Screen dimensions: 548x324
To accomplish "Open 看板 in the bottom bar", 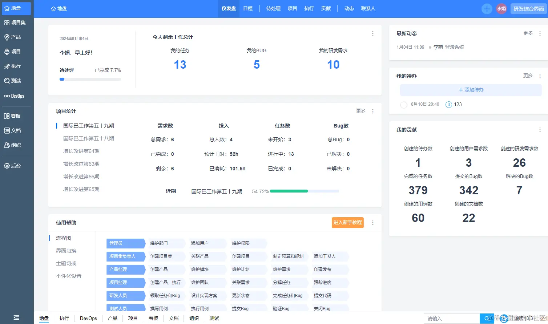I will tap(153, 318).
